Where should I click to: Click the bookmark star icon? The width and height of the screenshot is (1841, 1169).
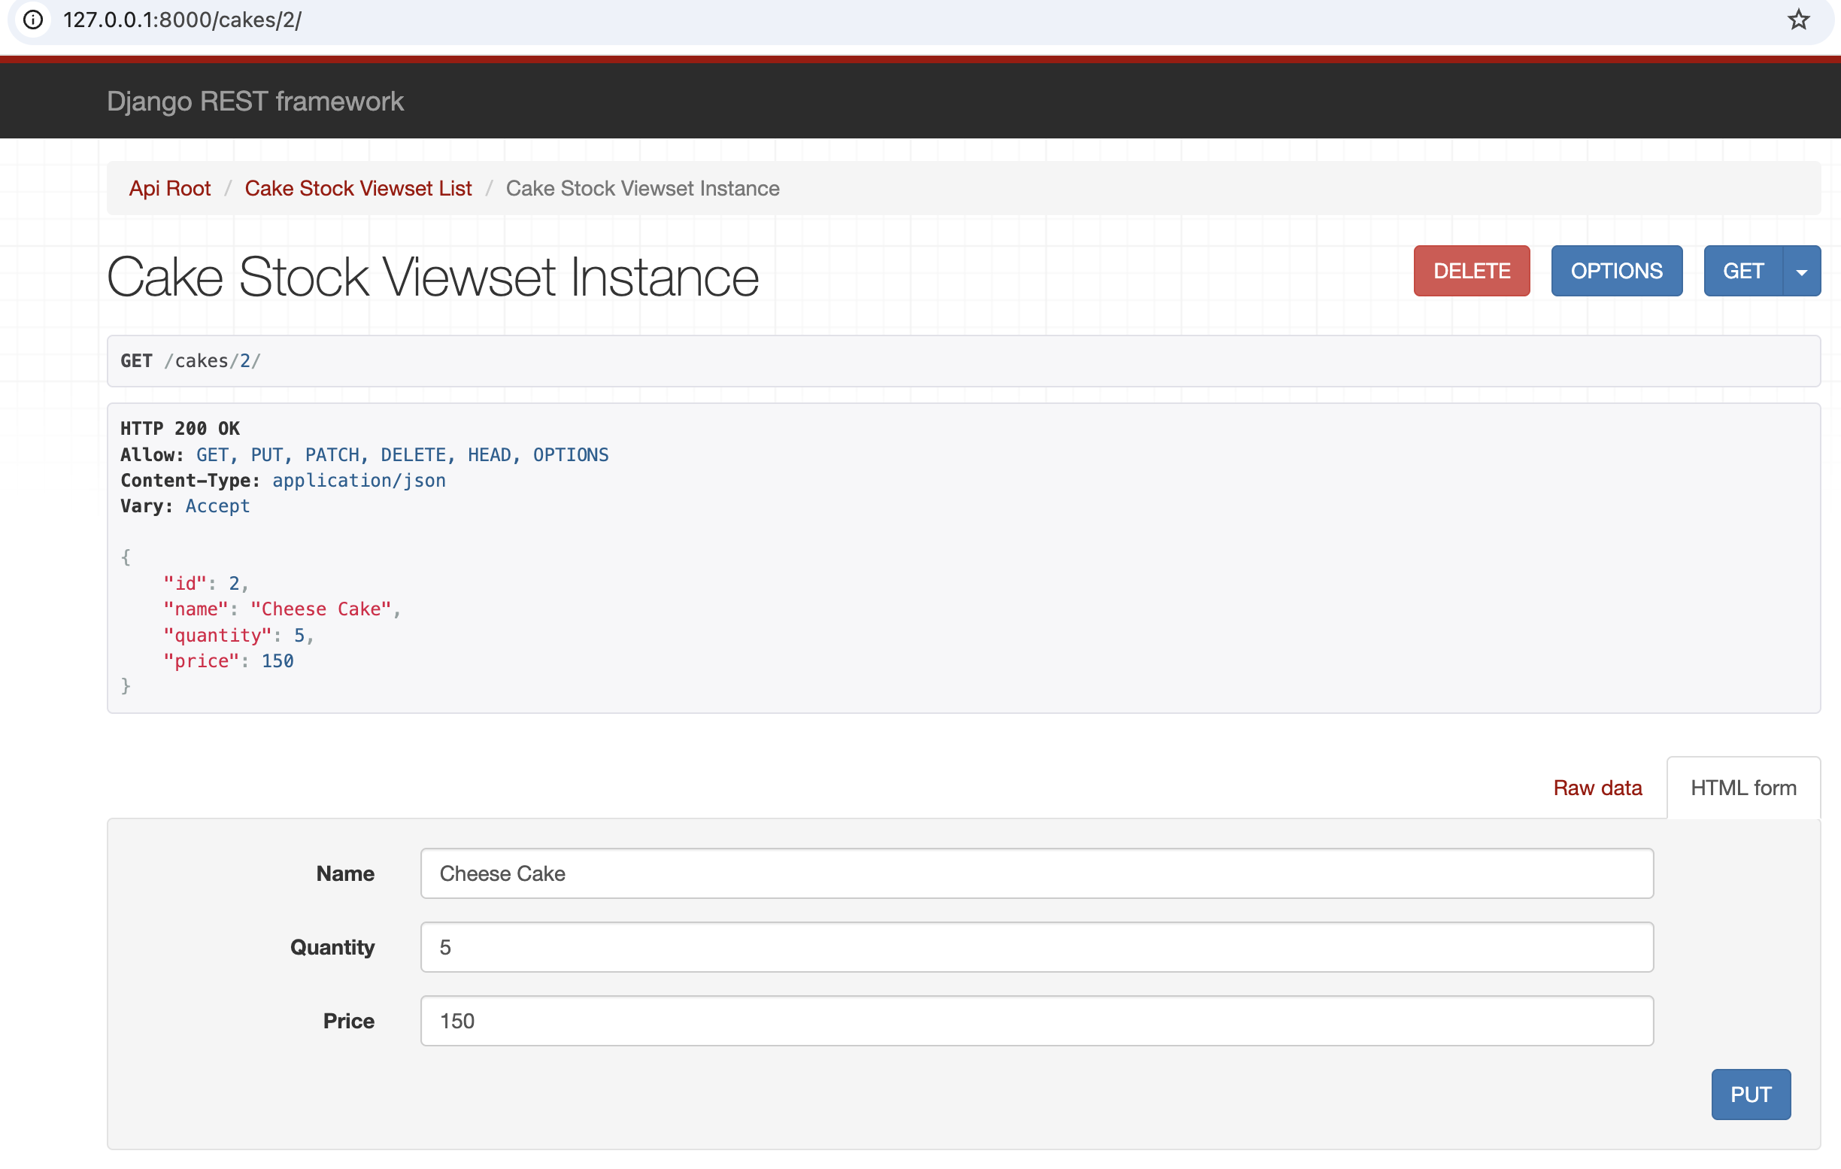pos(1798,19)
